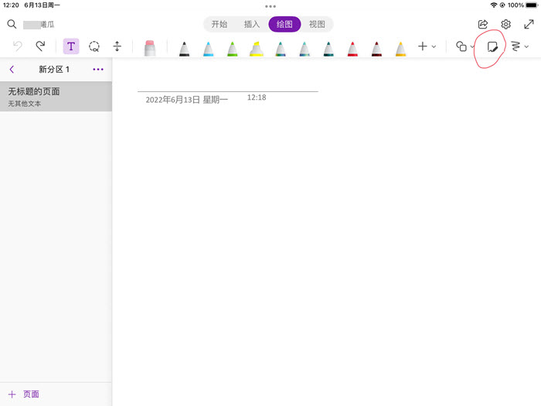Expand the ink style dropdown arrow

pos(526,46)
